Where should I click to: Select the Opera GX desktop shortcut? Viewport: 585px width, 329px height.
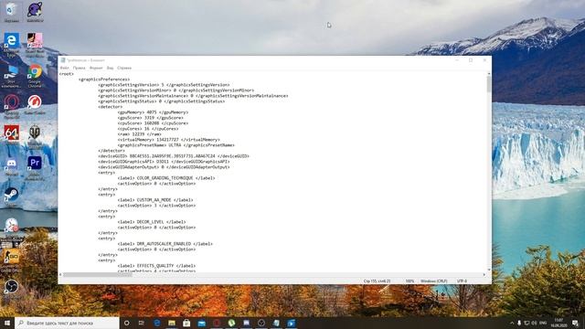pos(12,107)
